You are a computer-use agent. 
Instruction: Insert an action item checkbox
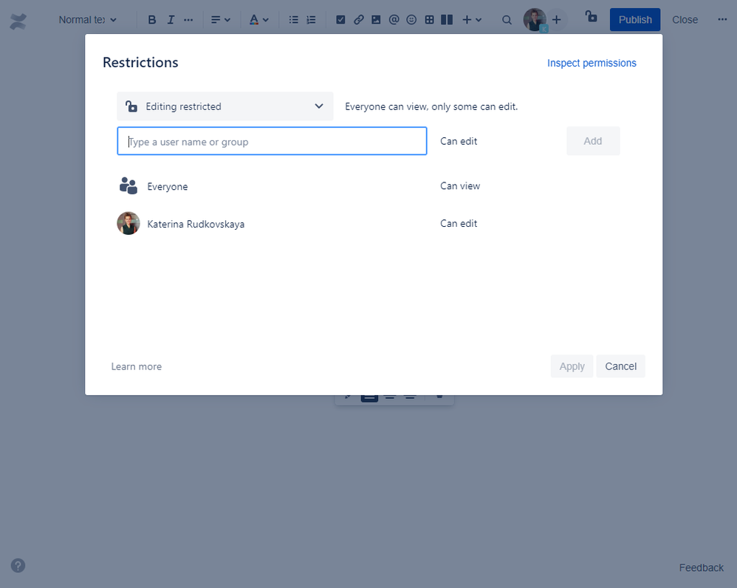tap(340, 20)
